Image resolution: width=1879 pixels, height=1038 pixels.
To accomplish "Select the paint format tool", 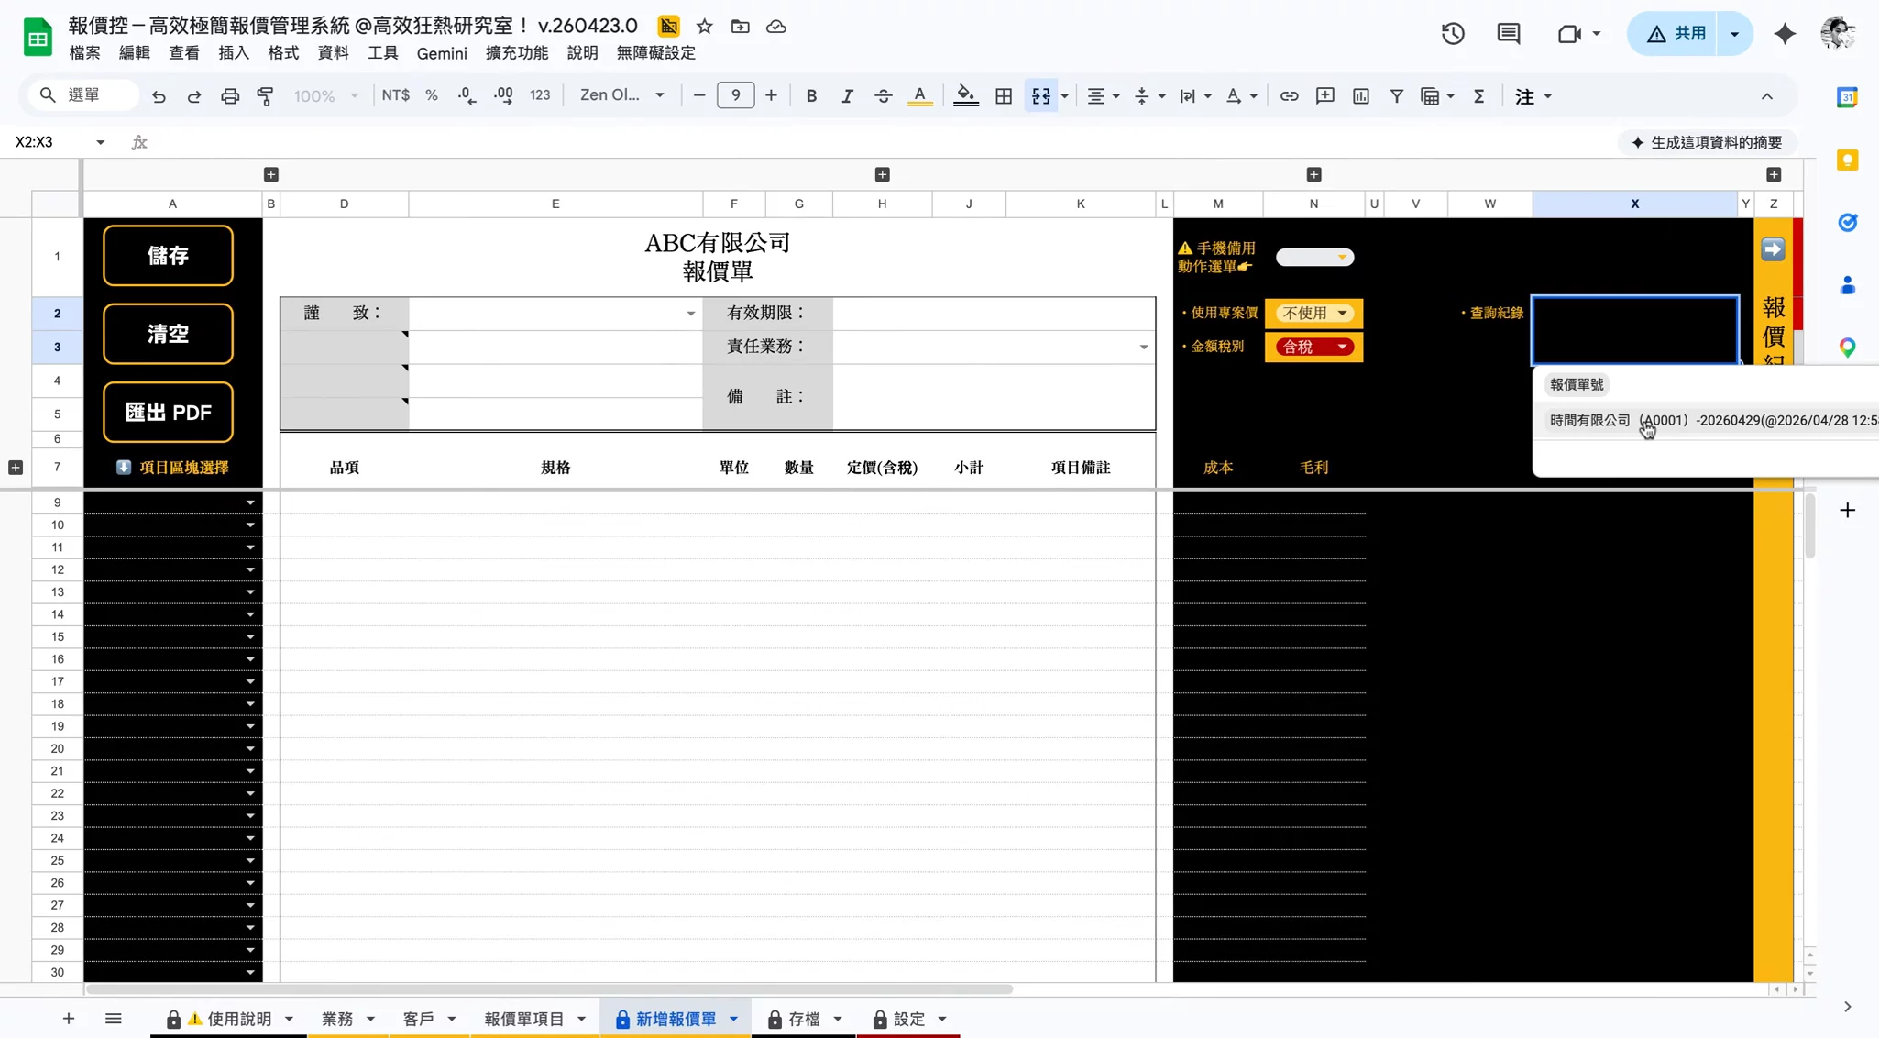I will tap(266, 96).
